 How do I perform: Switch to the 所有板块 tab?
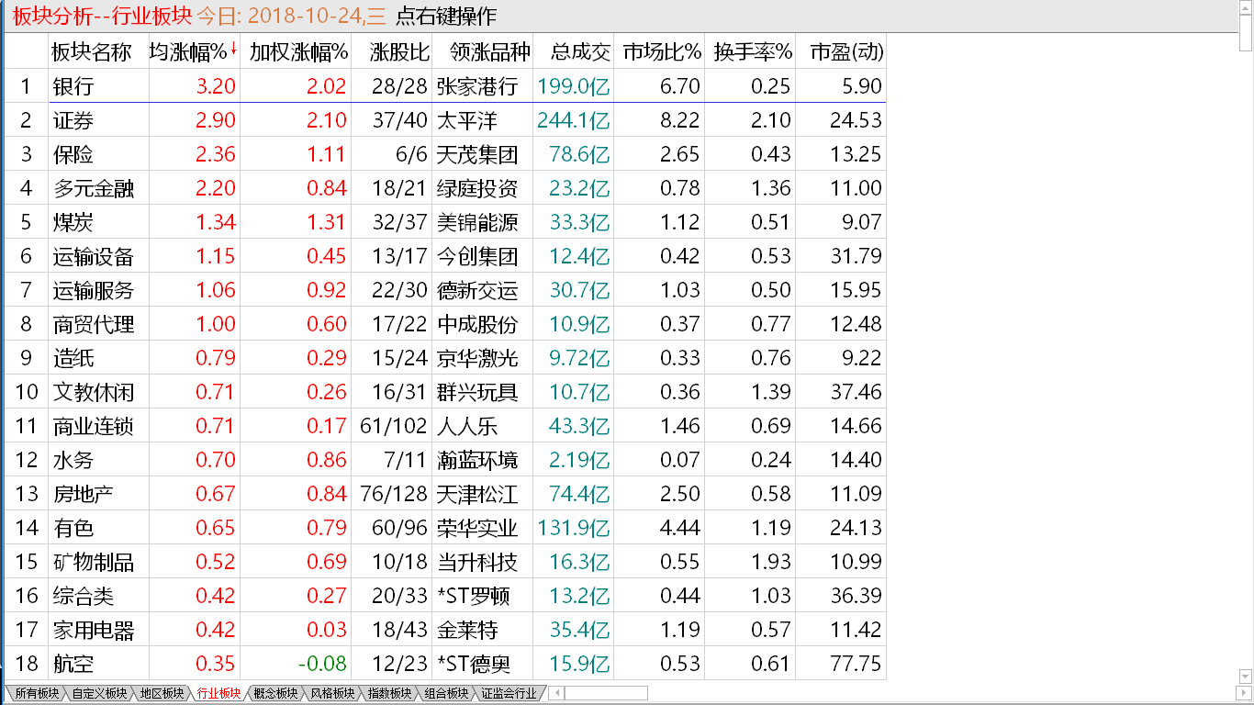click(37, 693)
